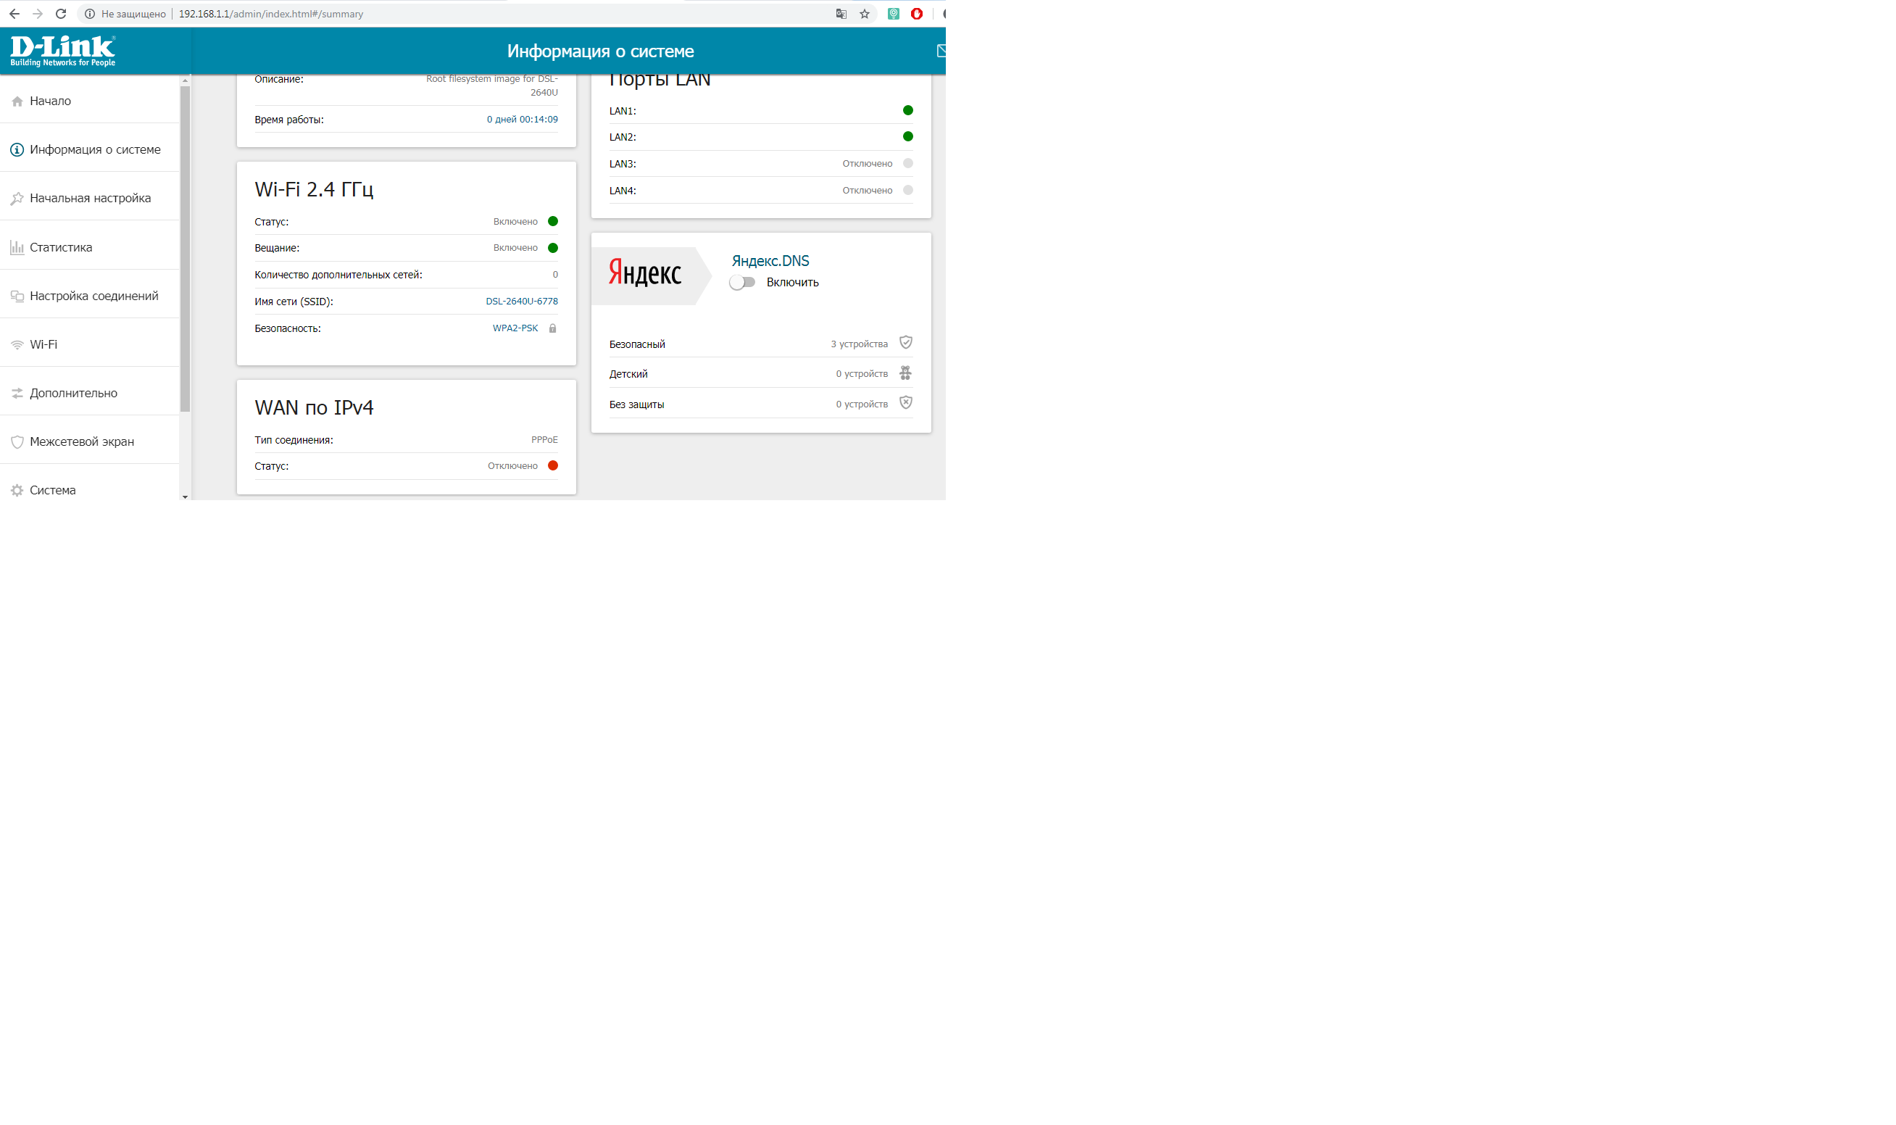This screenshot has width=1896, height=1125.
Task: Click the Статистика bar chart icon
Action: click(x=17, y=247)
